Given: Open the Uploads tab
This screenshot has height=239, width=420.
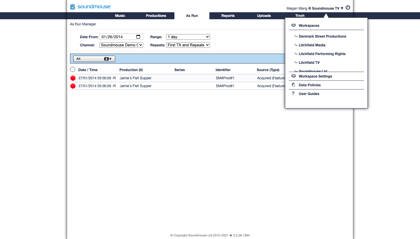Looking at the screenshot, I should (x=264, y=16).
